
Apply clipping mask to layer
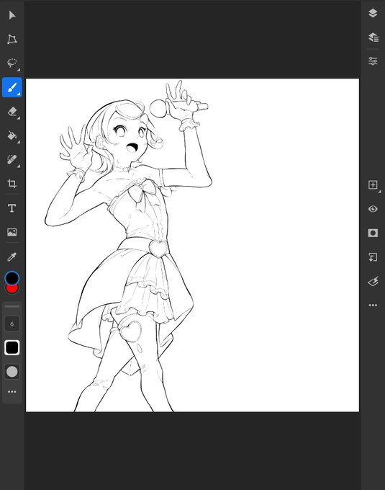click(373, 257)
